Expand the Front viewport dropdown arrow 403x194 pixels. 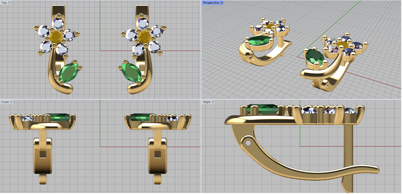point(12,102)
